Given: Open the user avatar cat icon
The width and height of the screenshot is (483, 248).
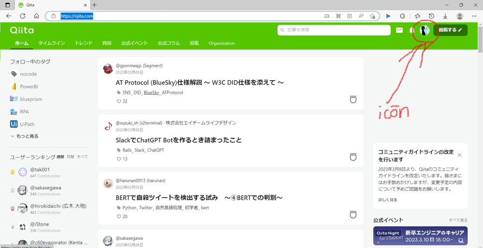Looking at the screenshot, I should click(x=425, y=30).
